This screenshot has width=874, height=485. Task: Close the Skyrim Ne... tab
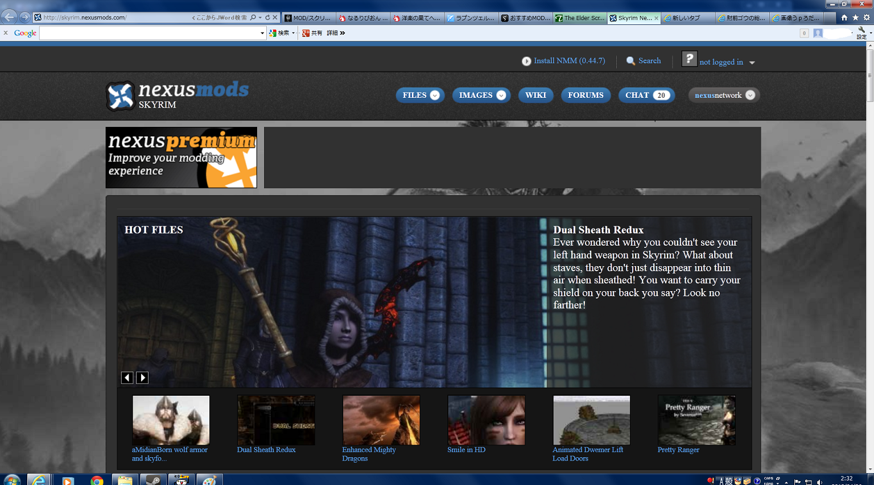pos(656,18)
